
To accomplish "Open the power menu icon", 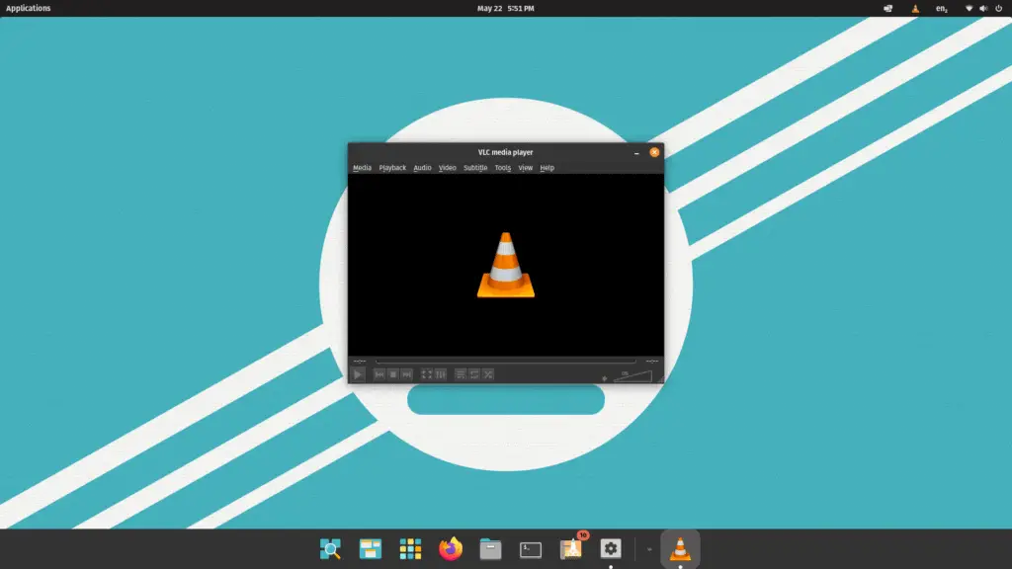I will pyautogui.click(x=998, y=8).
